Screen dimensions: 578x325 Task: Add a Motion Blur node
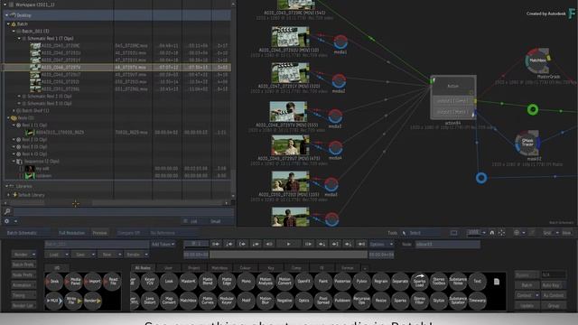(265, 301)
